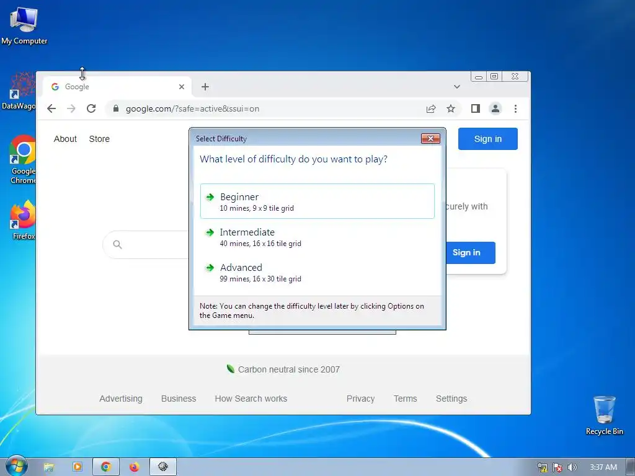Maximize the Chrome window
This screenshot has height=476, width=635.
click(494, 76)
